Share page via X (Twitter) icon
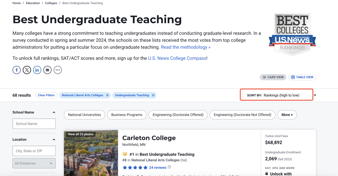Image resolution: width=338 pixels, height=176 pixels. click(x=27, y=70)
